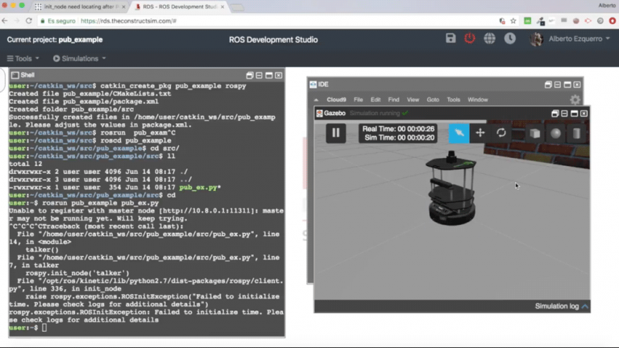Minimize the Shell window
The image size is (619, 348).
[x=259, y=75]
